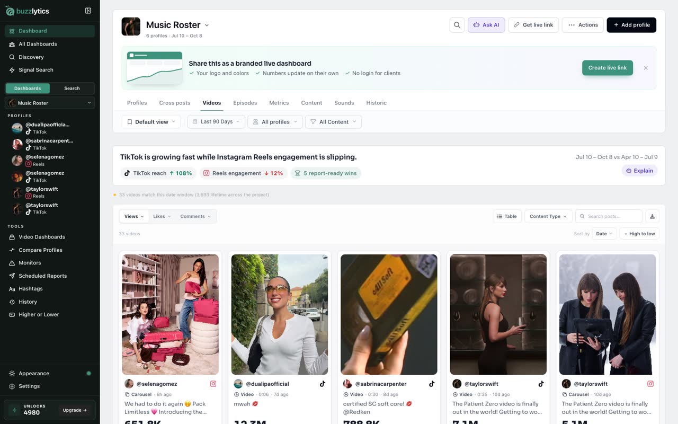
Task: Open the Hashtags tool
Action: pos(50,289)
